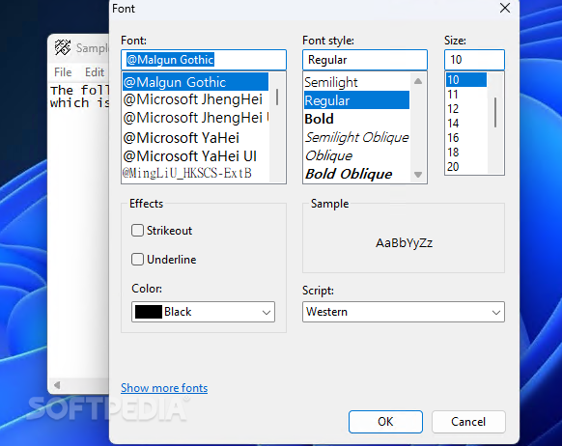Select @MingLiU_HKSCS-ExtB font

click(195, 174)
